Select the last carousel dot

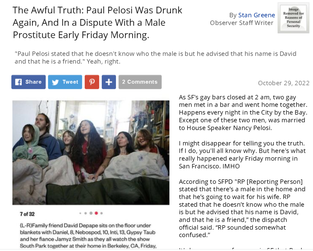(x=102, y=213)
